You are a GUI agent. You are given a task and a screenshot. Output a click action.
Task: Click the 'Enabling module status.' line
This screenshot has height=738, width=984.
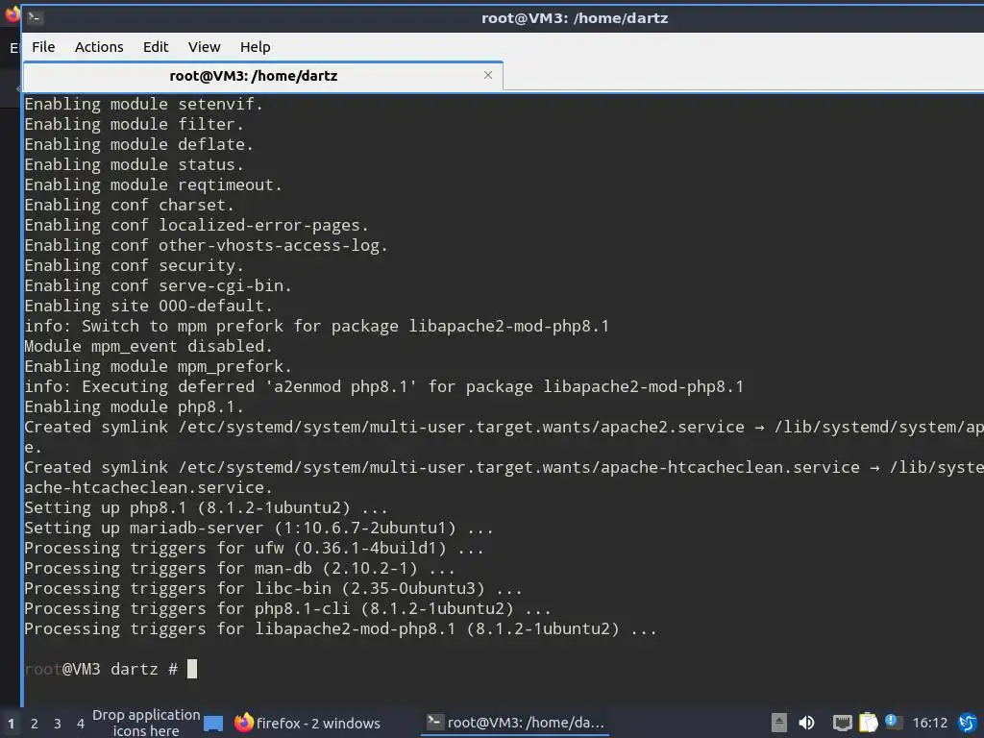pyautogui.click(x=134, y=164)
